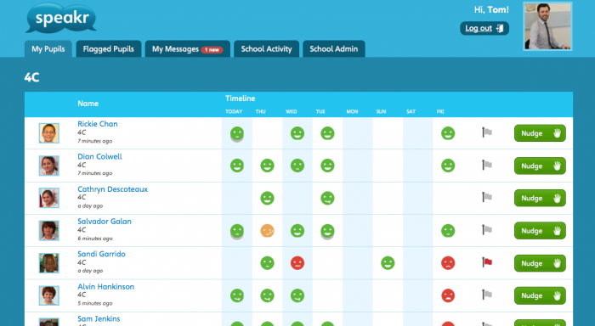Click Dian Colwell's avatar photo
The height and width of the screenshot is (326, 595).
(x=49, y=166)
